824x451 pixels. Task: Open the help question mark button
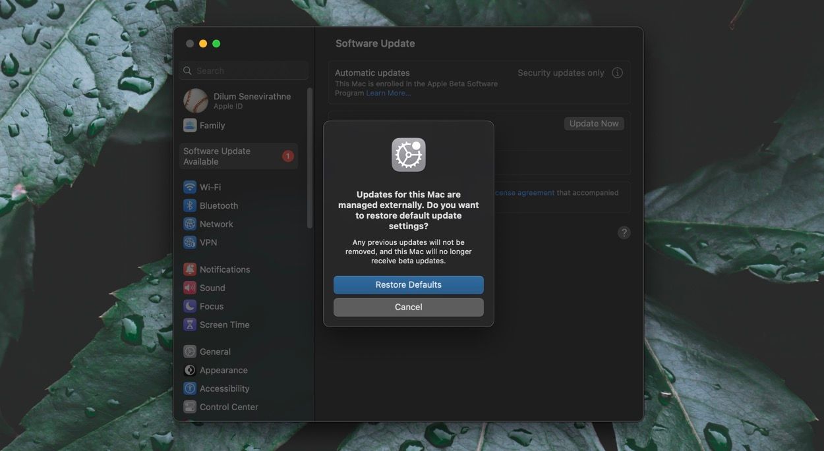pyautogui.click(x=624, y=233)
